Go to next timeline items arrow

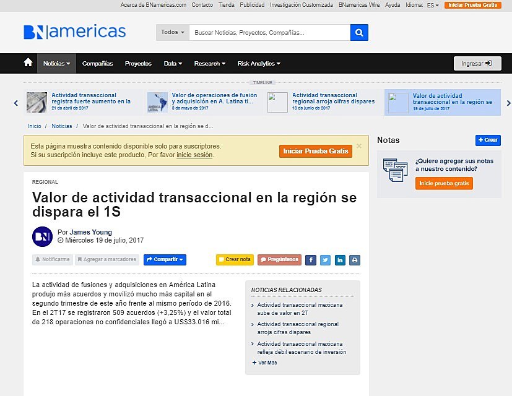coord(508,103)
